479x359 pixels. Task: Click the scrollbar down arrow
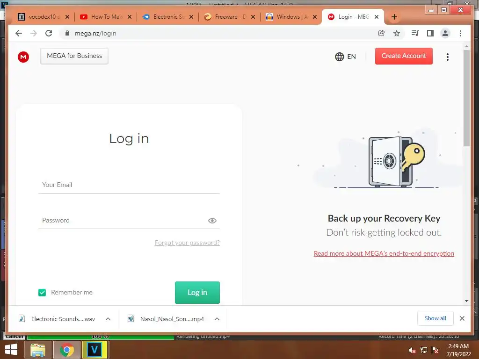pos(466,301)
